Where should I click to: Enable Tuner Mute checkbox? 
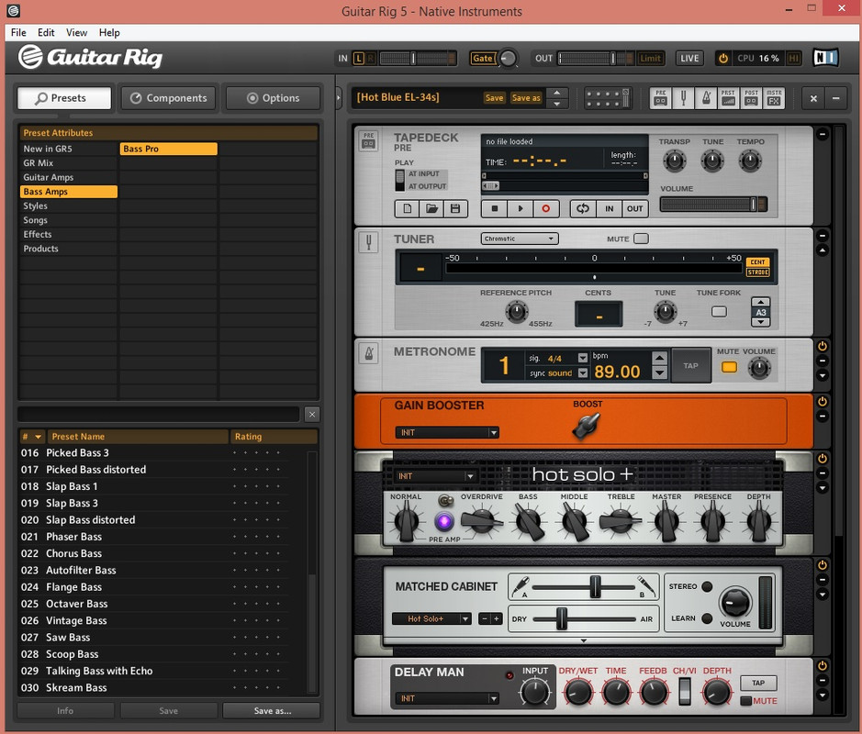tap(641, 239)
